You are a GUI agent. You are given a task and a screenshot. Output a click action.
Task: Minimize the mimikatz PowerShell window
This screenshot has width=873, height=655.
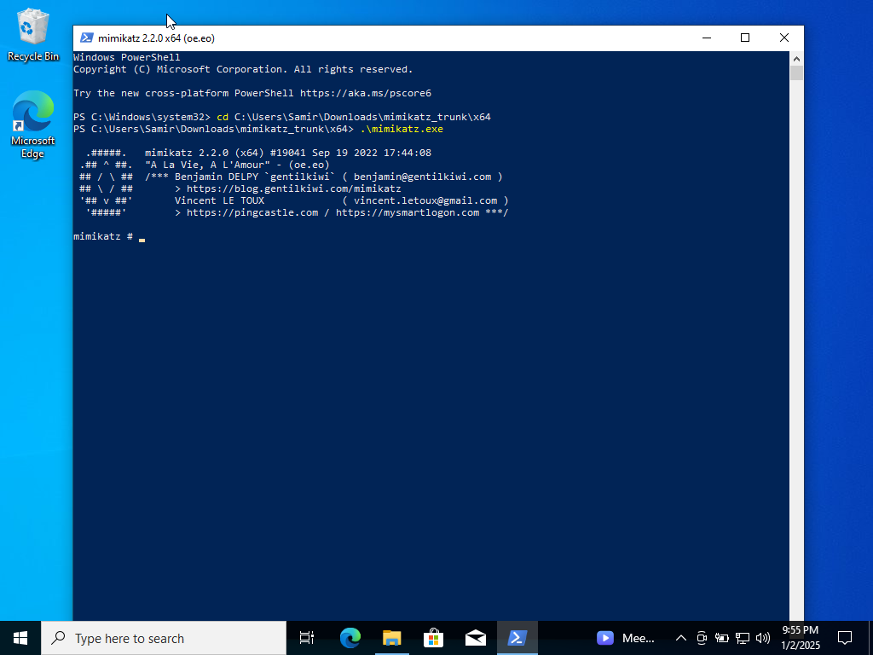tap(707, 38)
